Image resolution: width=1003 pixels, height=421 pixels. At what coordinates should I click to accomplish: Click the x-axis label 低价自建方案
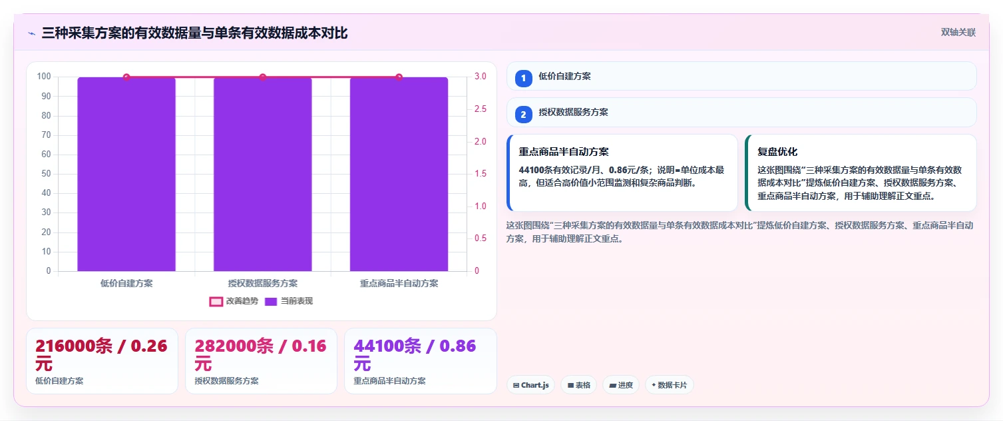pyautogui.click(x=126, y=283)
